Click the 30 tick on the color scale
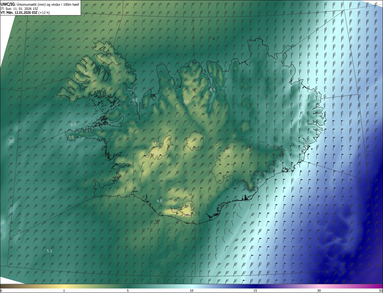The width and height of the screenshot is (383, 293). pyautogui.click(x=319, y=291)
